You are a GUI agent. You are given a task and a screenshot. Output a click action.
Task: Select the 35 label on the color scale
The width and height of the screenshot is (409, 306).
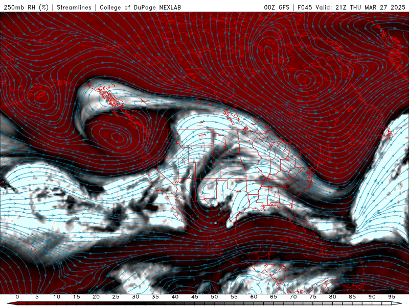click(x=155, y=297)
